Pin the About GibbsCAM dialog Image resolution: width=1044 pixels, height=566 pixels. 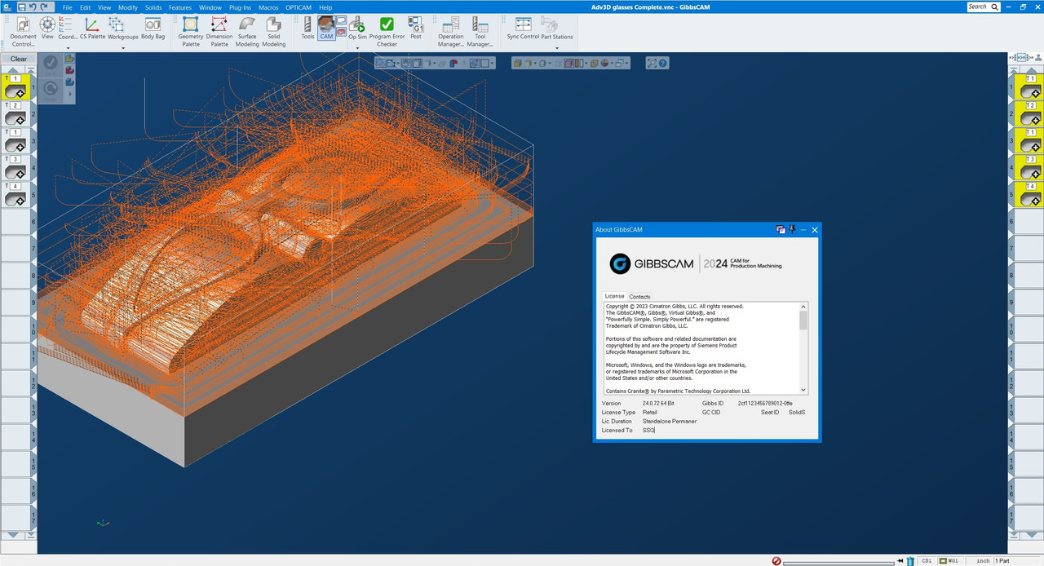792,230
